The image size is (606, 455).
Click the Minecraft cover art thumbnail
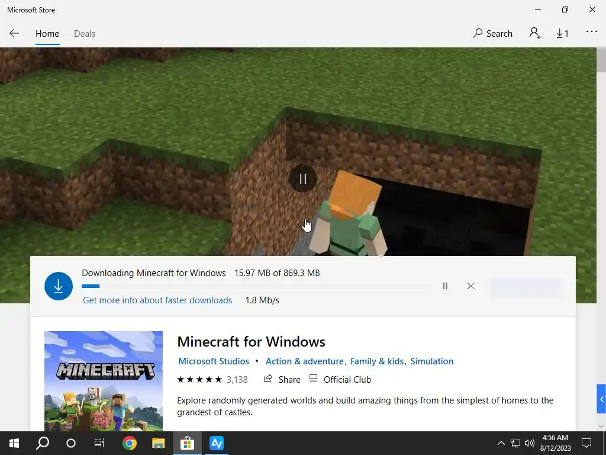104,381
